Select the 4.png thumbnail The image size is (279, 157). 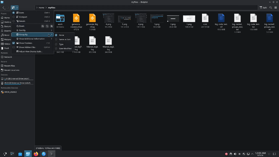pos(141,18)
